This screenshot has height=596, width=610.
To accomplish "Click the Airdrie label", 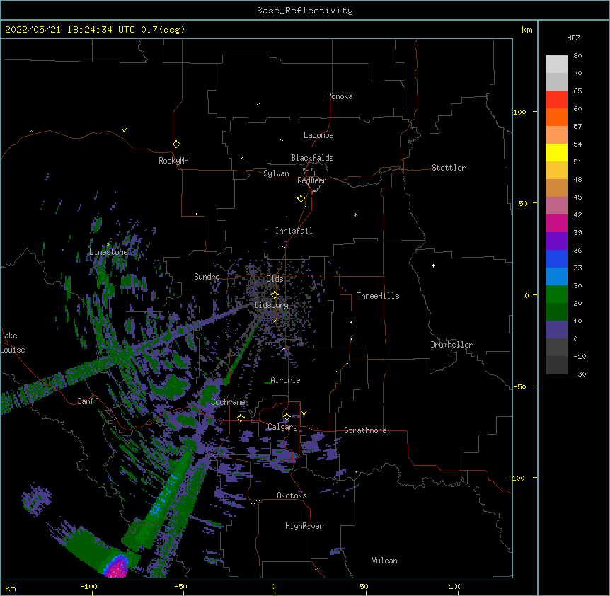I will tap(285, 380).
